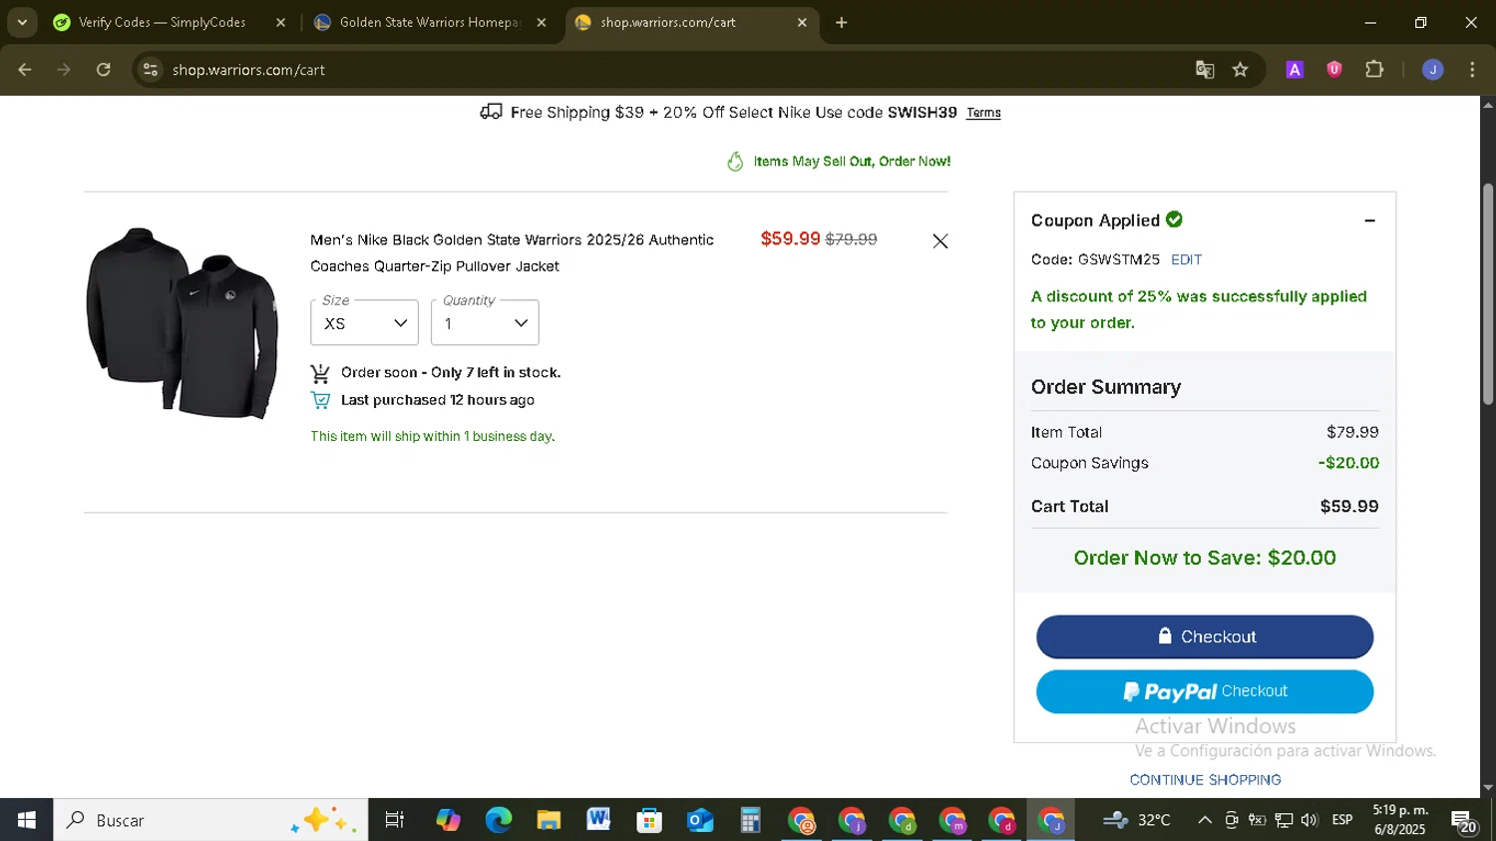Click the address bar URL field
The width and height of the screenshot is (1496, 841).
(678, 70)
